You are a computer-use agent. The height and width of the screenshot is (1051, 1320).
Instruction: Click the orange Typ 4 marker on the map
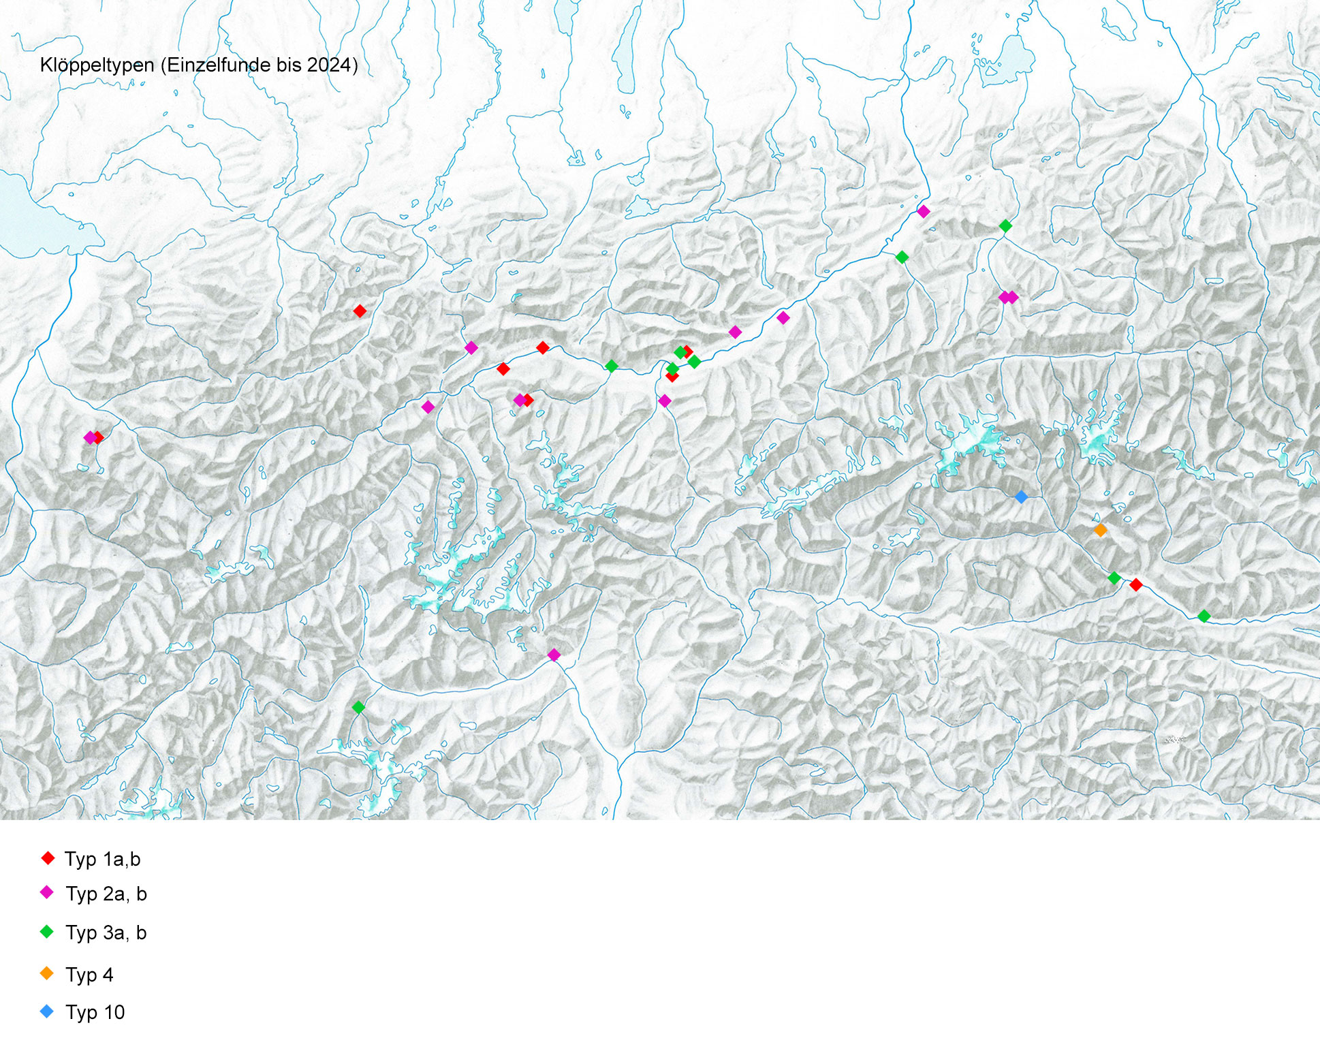point(1100,530)
